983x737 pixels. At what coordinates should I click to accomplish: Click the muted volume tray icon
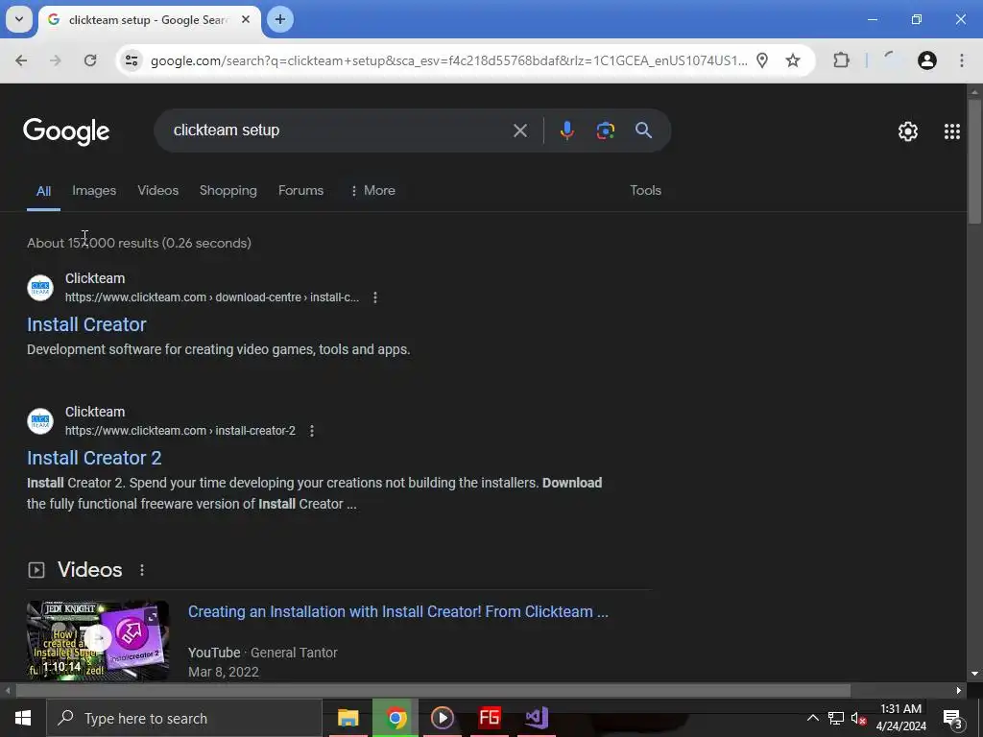pyautogui.click(x=859, y=718)
